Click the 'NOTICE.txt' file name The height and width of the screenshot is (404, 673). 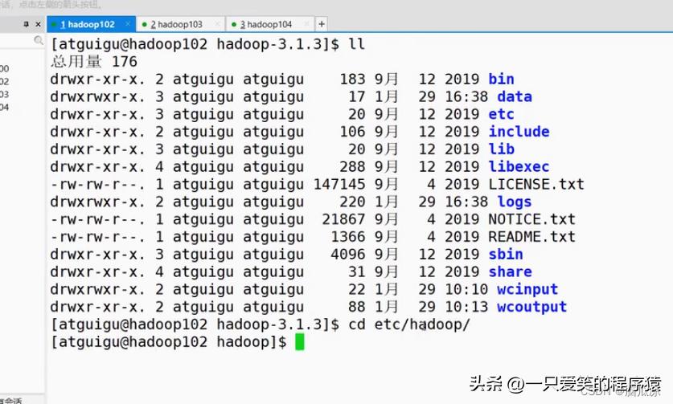(532, 219)
